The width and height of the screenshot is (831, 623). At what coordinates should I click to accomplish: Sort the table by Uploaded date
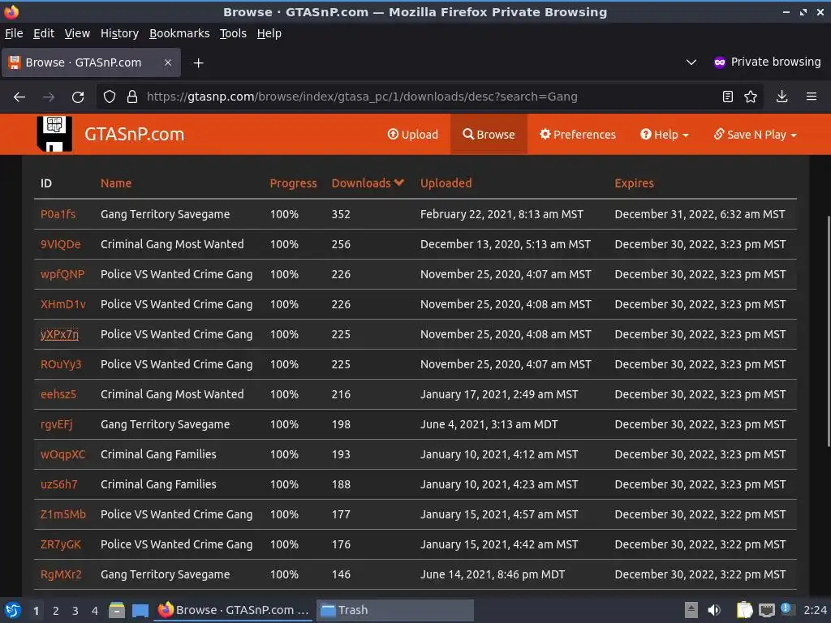(x=446, y=183)
